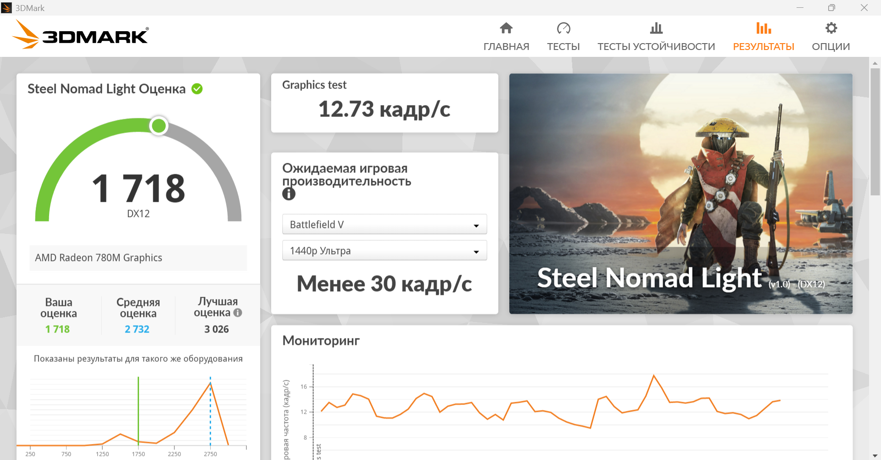Select the ОПЦИИ menu label
The image size is (881, 460).
831,47
